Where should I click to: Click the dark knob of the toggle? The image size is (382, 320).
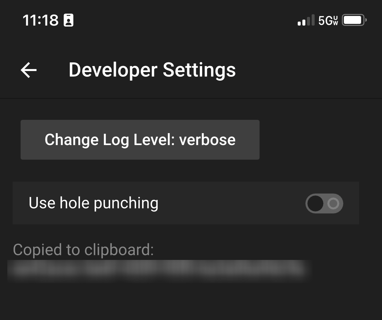click(315, 203)
